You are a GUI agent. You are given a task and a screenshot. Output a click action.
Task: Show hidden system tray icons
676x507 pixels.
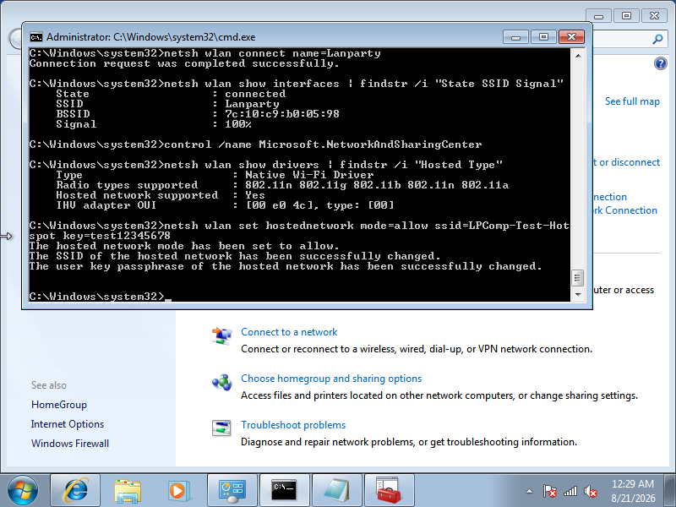tap(530, 491)
